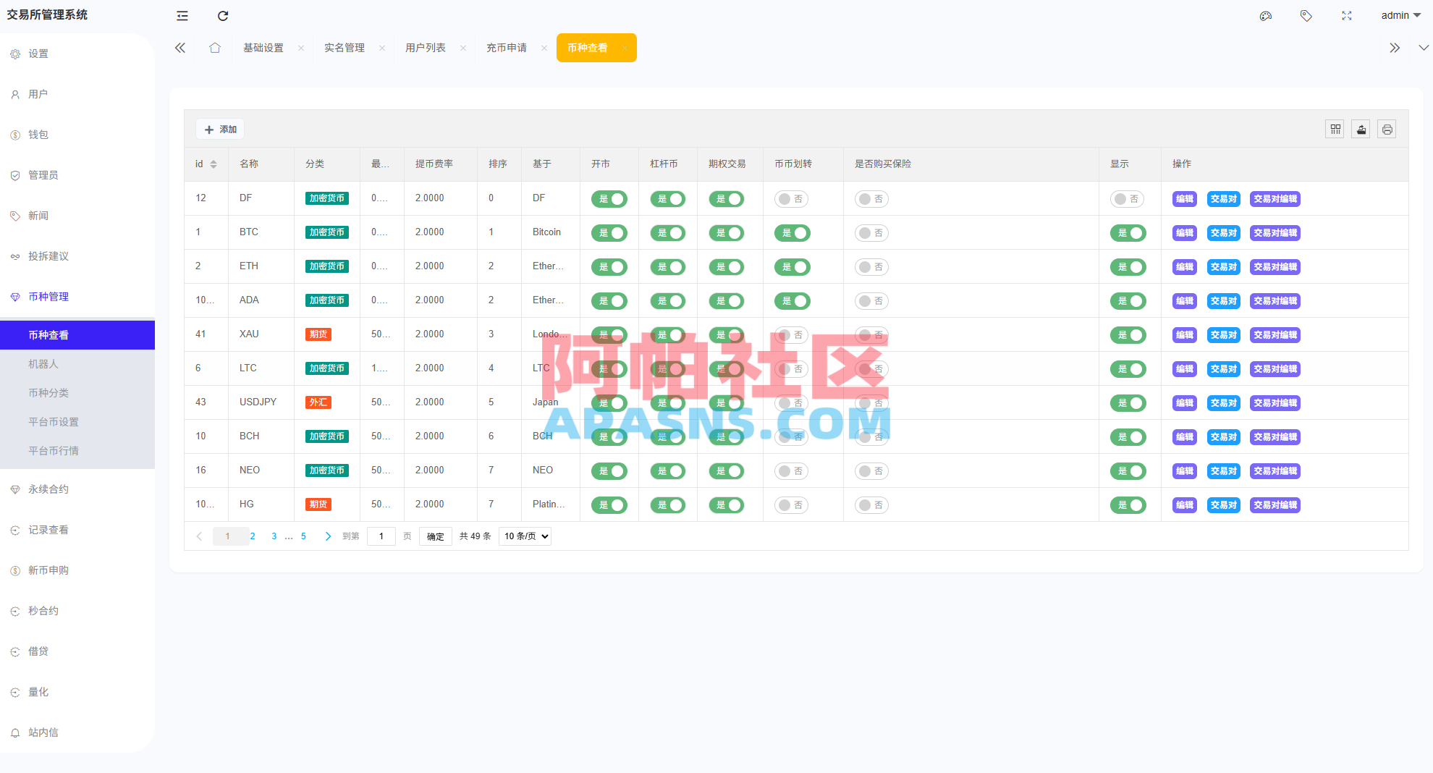
Task: Enter fullscreen mode via header icon
Action: click(x=1347, y=16)
